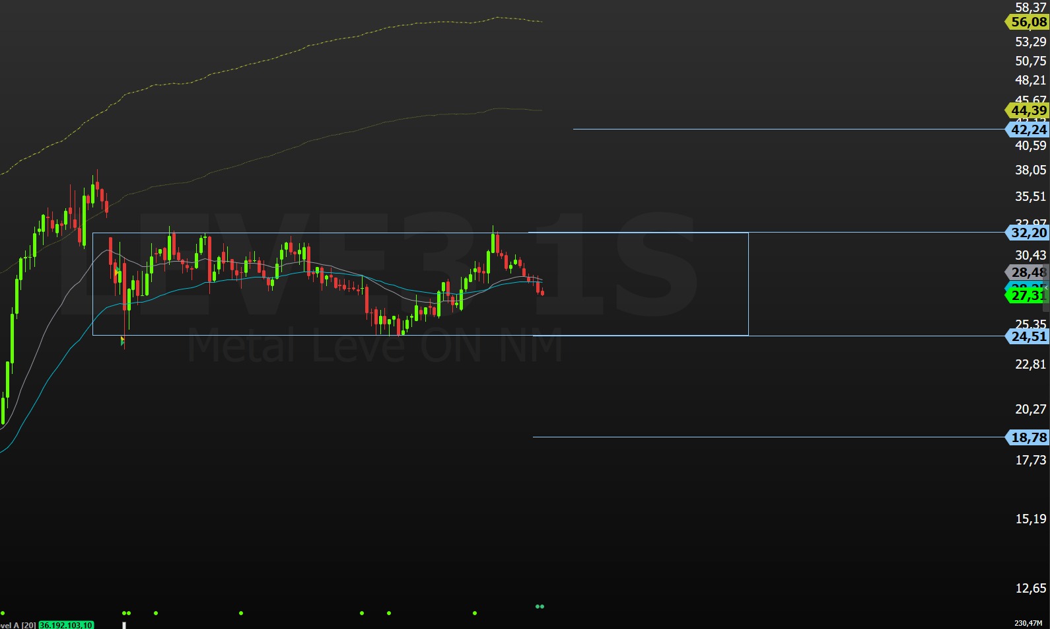Click the 20,27 price axis label

click(x=1030, y=409)
